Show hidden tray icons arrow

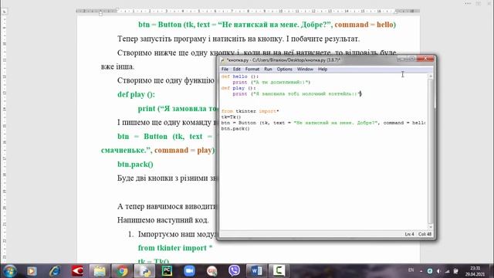421,271
